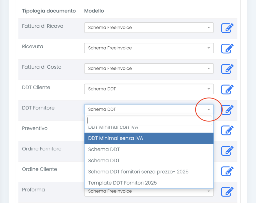Edit the DDT Cliente model
The width and height of the screenshot is (256, 203).
click(227, 89)
